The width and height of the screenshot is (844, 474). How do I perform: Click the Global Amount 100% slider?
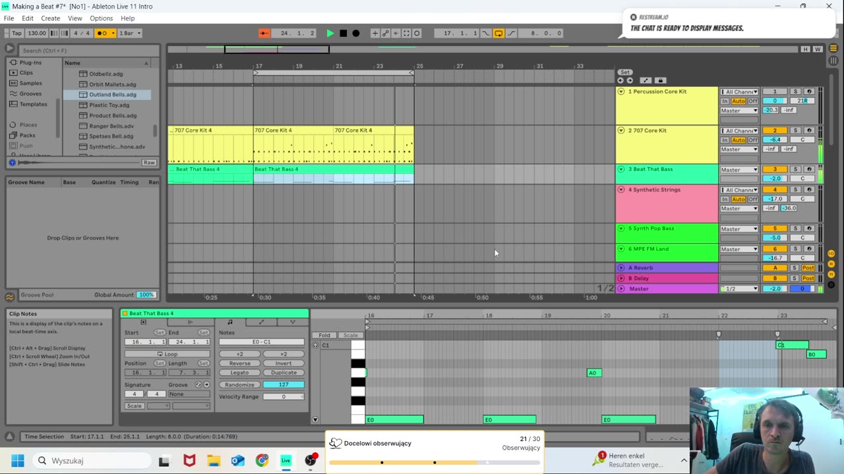146,295
